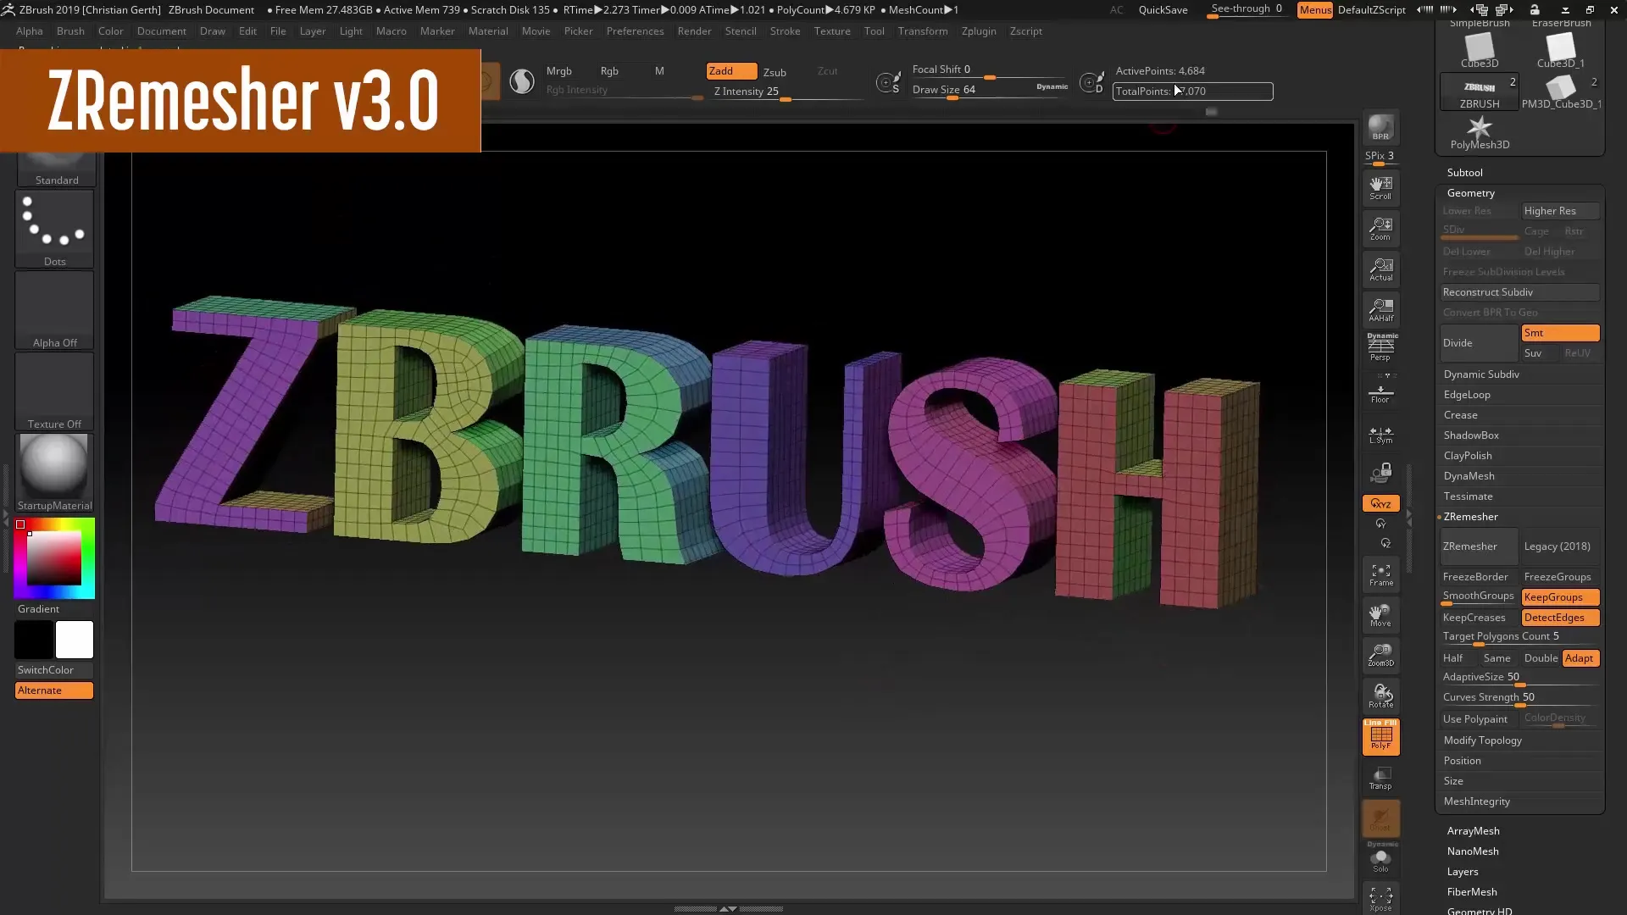The width and height of the screenshot is (1627, 915).
Task: Select the ZBRUSH tool thumbnail
Action: pyautogui.click(x=1479, y=91)
